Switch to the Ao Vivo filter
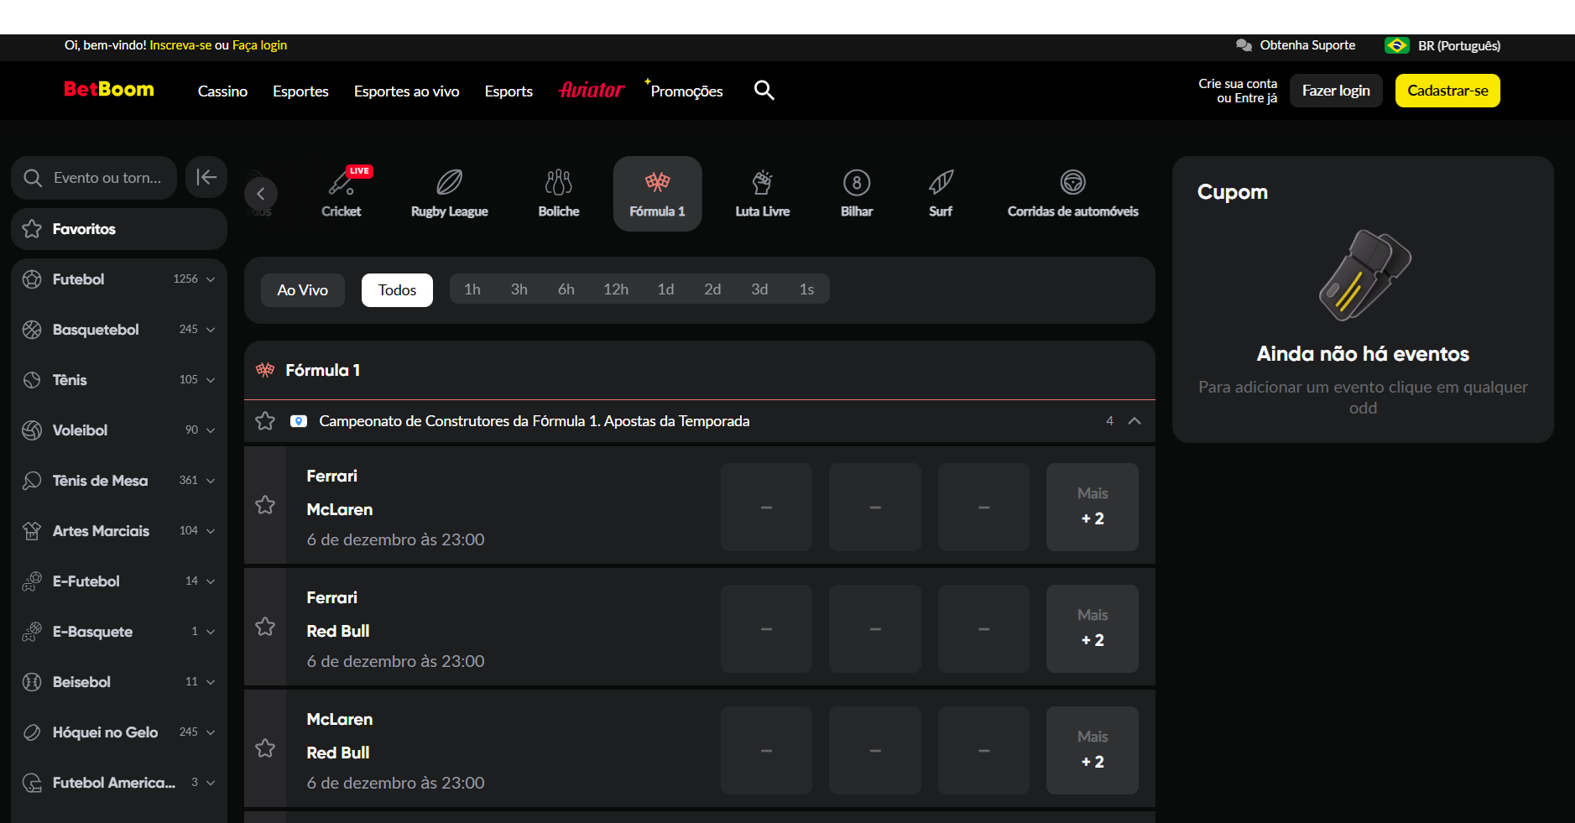The image size is (1575, 823). 303,290
